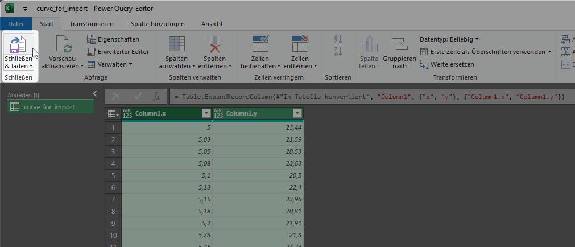The width and height of the screenshot is (575, 247).
Task: Open Column1.x filter dropdown
Action: (206, 113)
